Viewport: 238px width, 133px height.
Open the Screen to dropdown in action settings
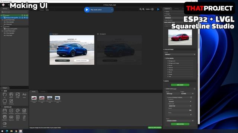coord(180,102)
